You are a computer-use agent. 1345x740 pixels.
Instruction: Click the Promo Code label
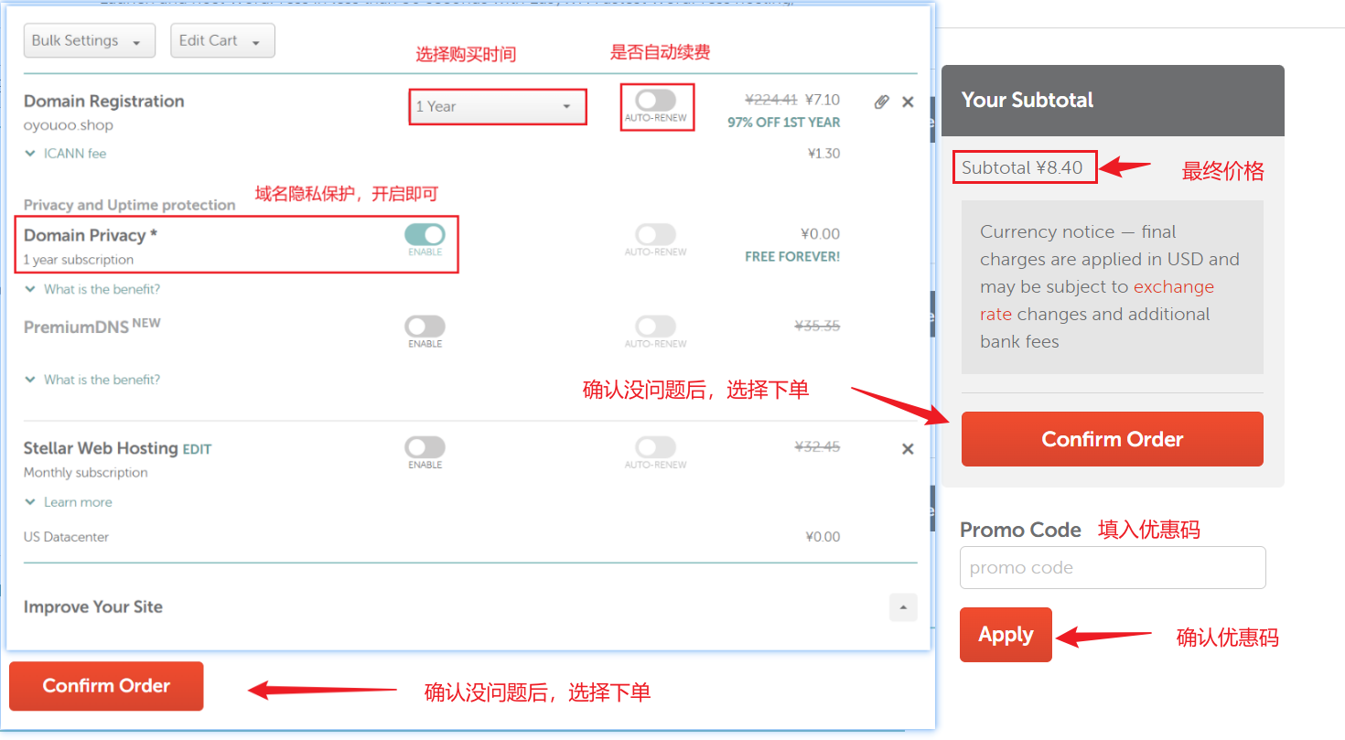[1020, 530]
